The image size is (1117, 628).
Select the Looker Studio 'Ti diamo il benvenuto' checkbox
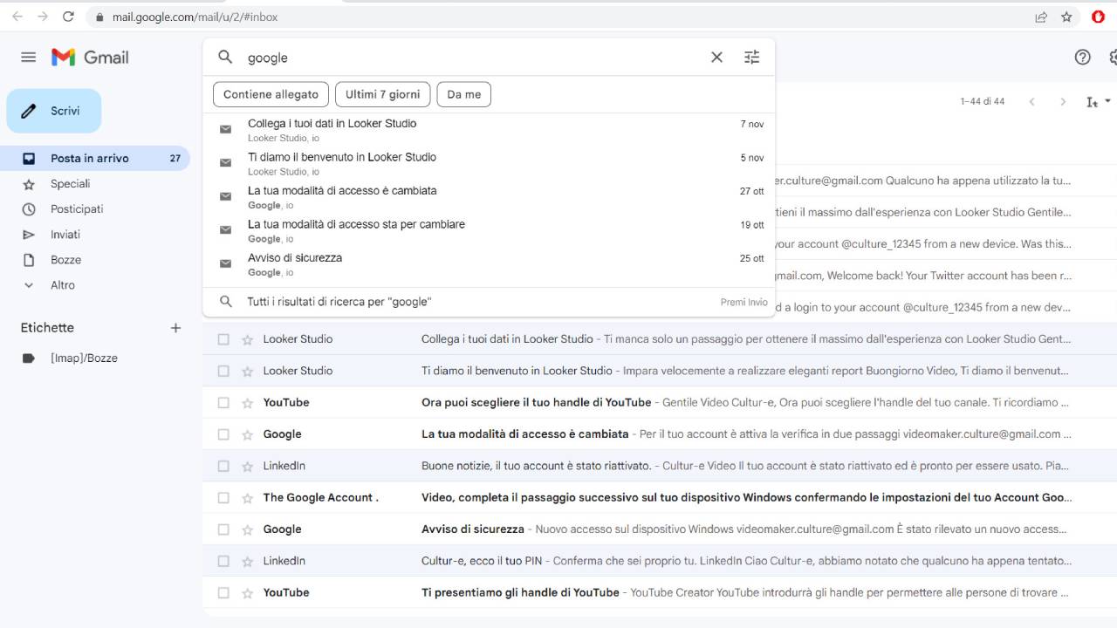click(223, 371)
